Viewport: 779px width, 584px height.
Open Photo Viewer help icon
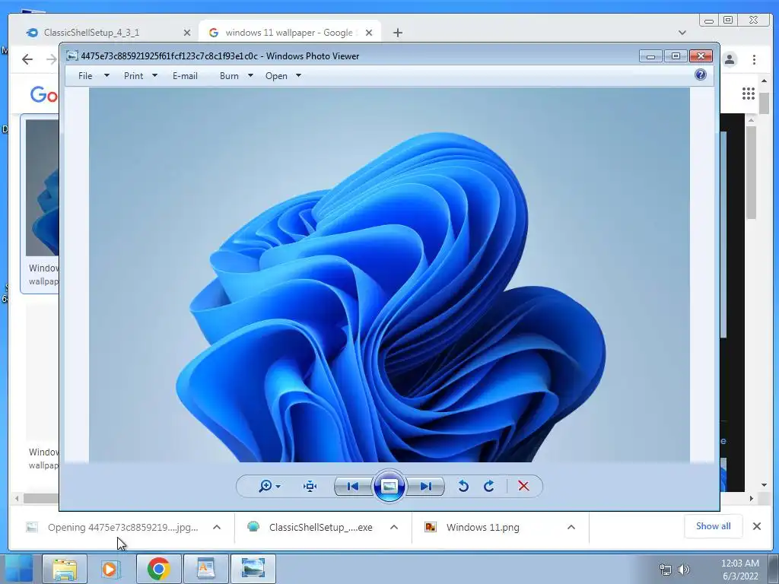(x=701, y=75)
